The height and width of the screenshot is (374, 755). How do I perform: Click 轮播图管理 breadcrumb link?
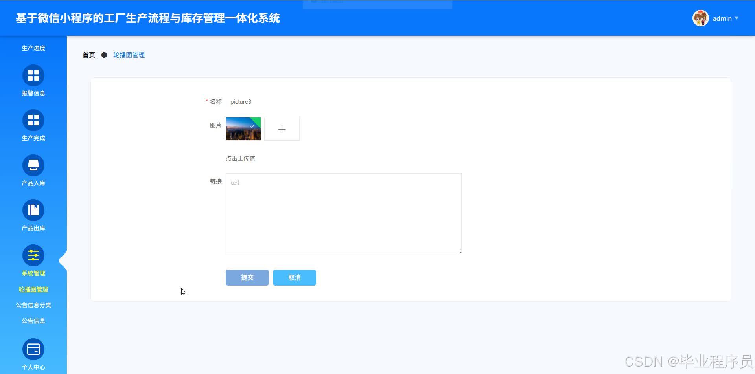coord(129,55)
